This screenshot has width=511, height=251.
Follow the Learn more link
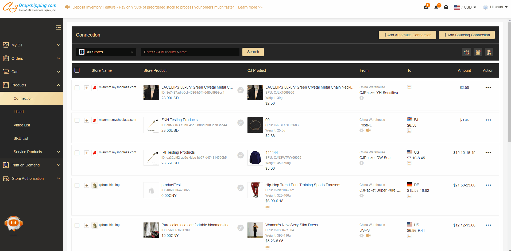pyautogui.click(x=250, y=7)
